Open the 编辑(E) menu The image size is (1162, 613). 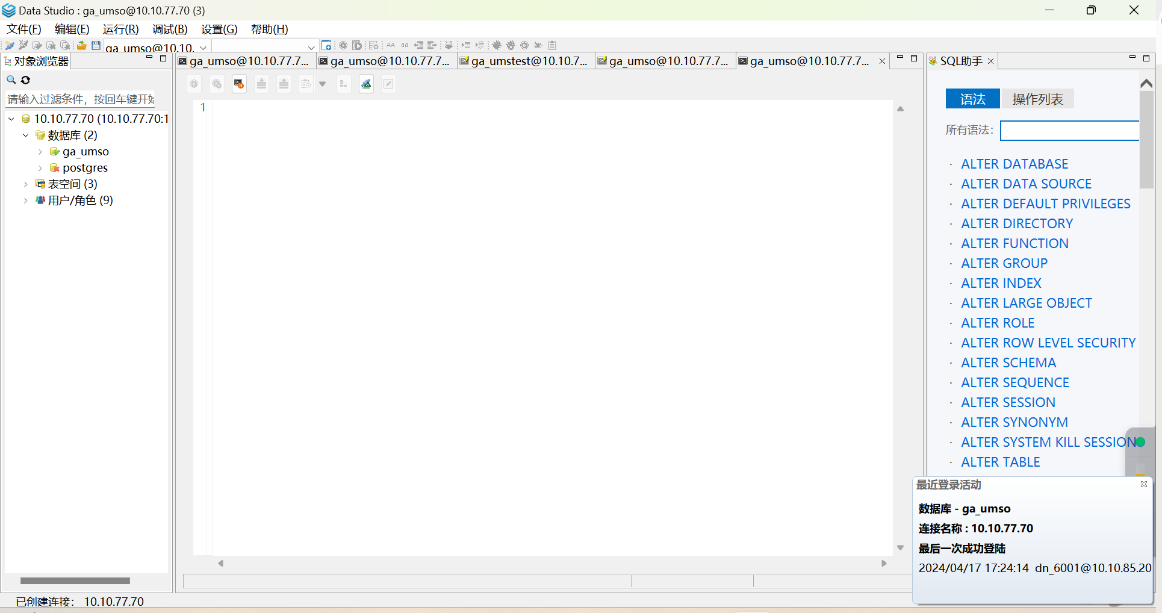pos(72,29)
